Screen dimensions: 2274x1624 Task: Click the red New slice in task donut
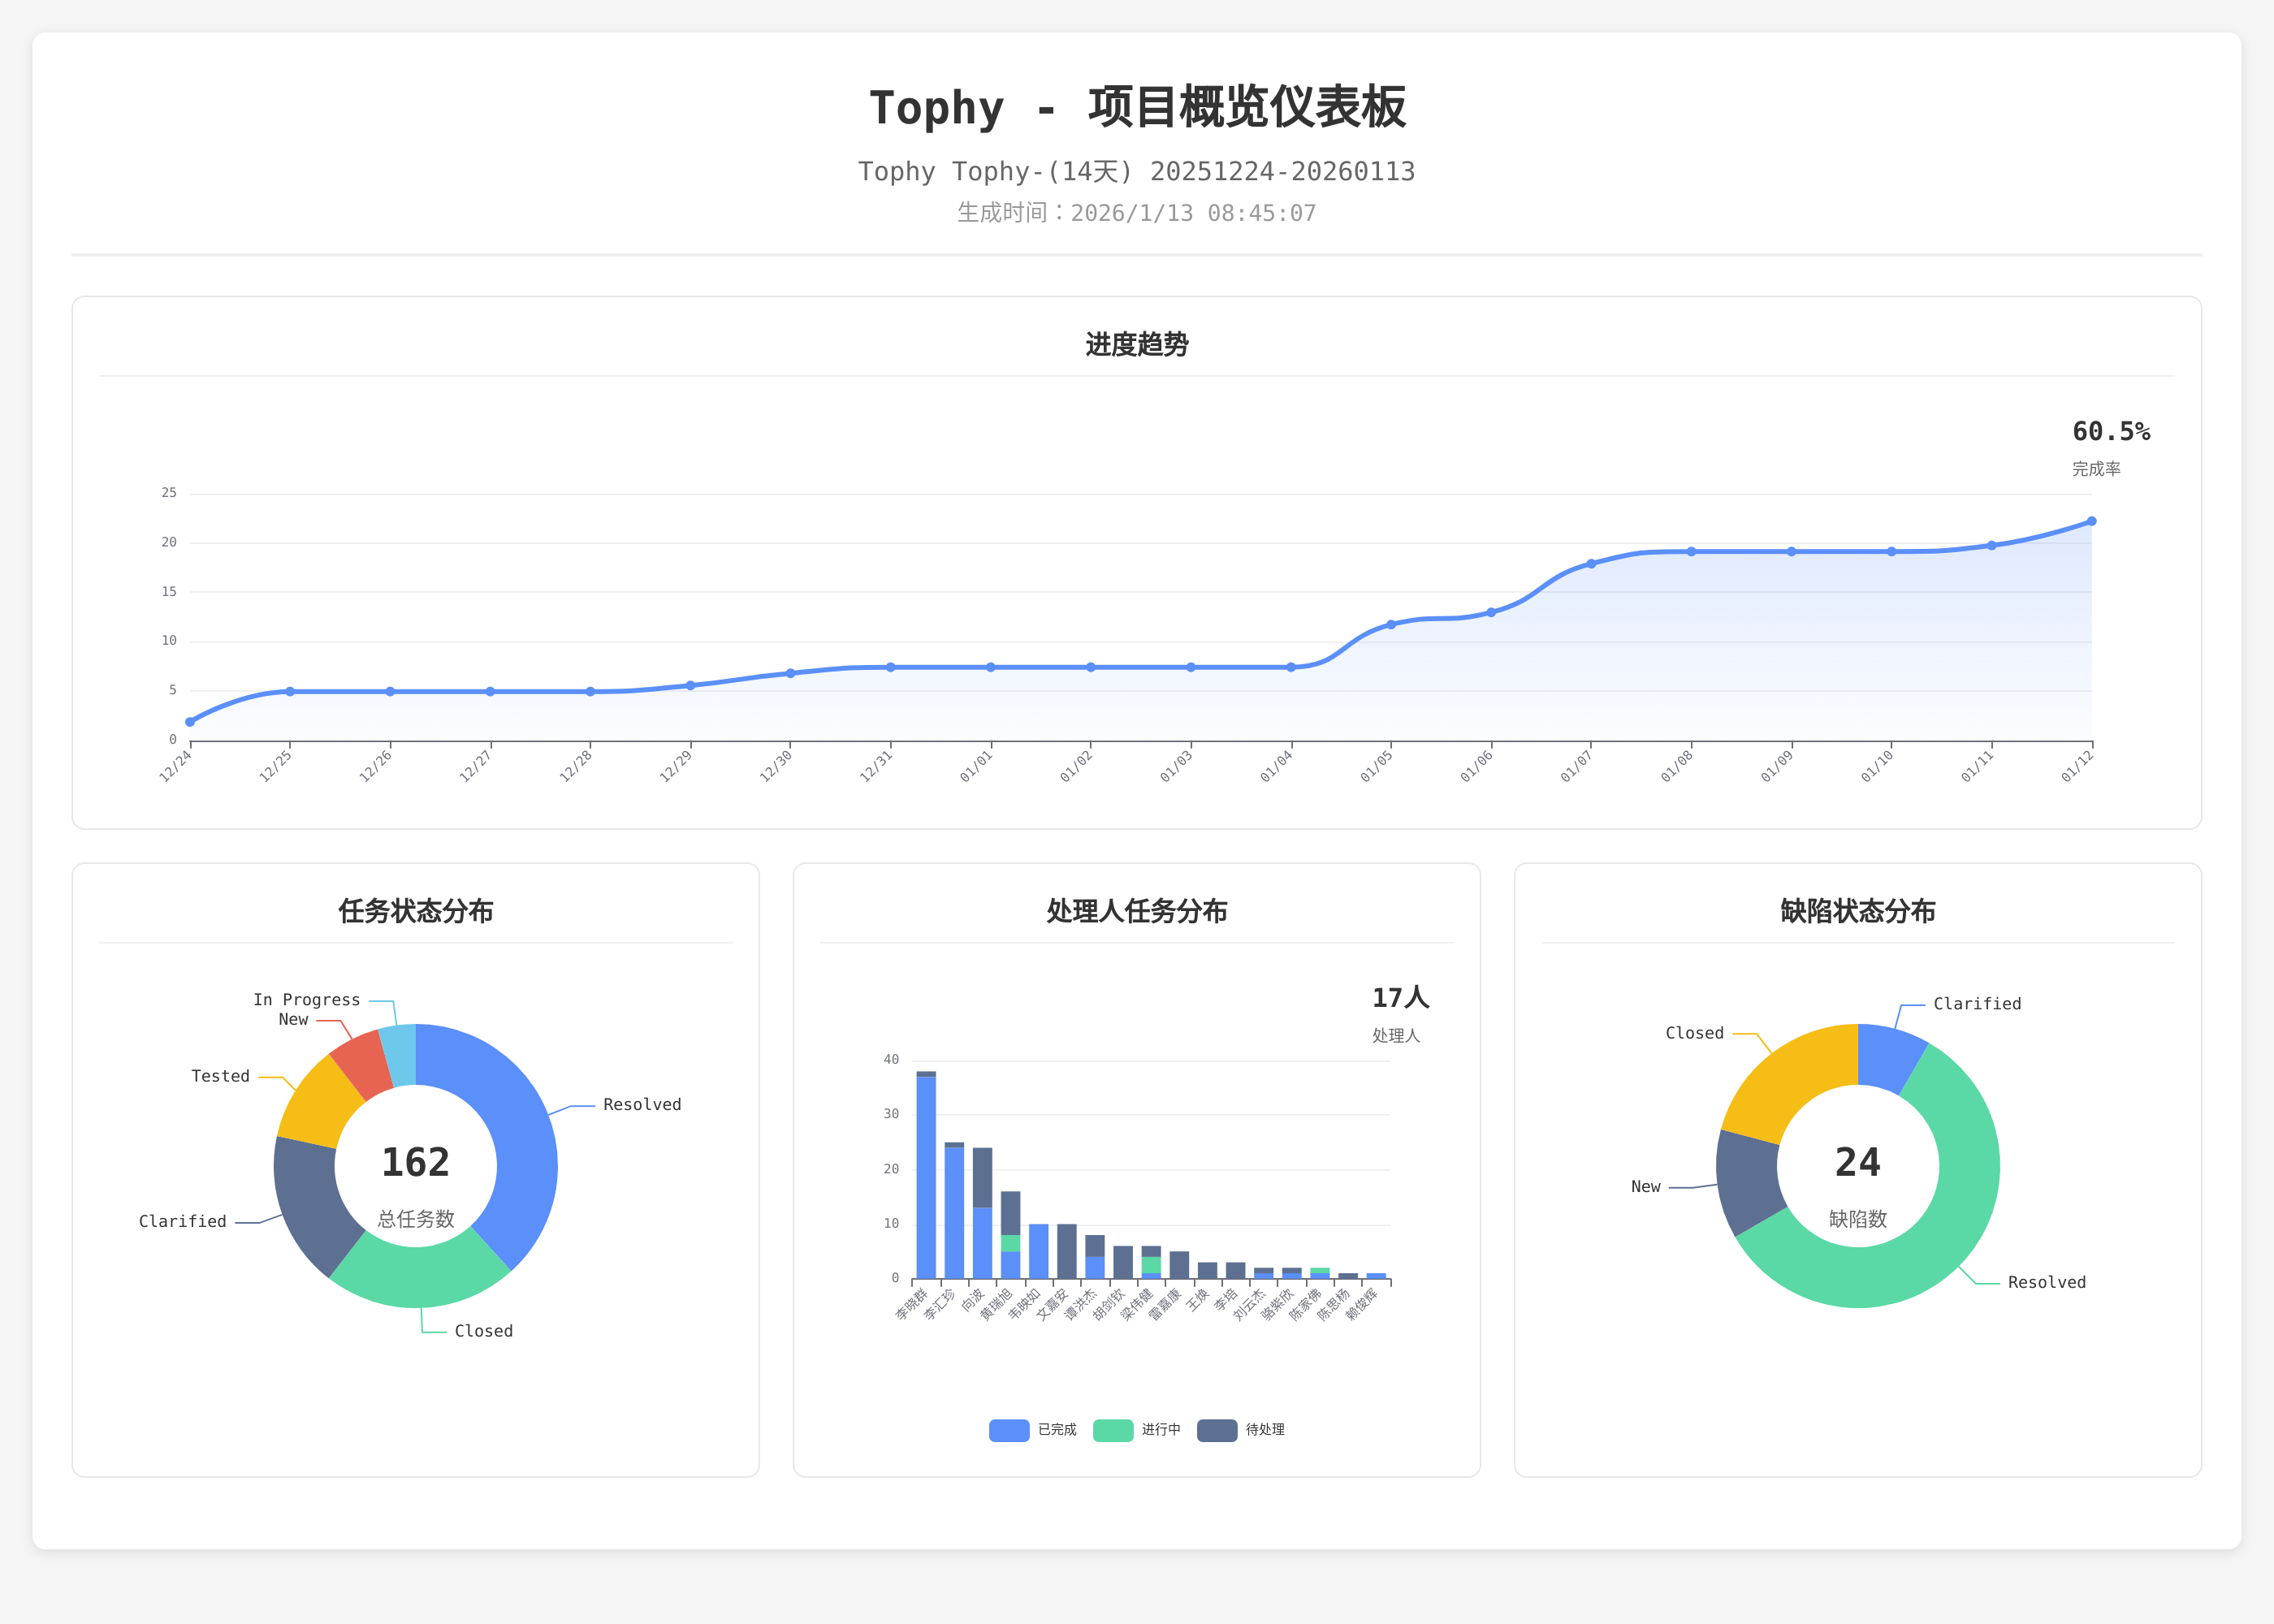tap(362, 1065)
